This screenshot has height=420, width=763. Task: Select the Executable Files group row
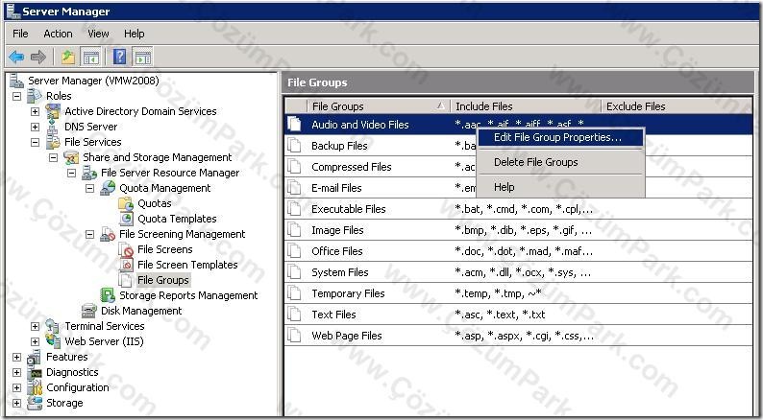click(x=518, y=209)
